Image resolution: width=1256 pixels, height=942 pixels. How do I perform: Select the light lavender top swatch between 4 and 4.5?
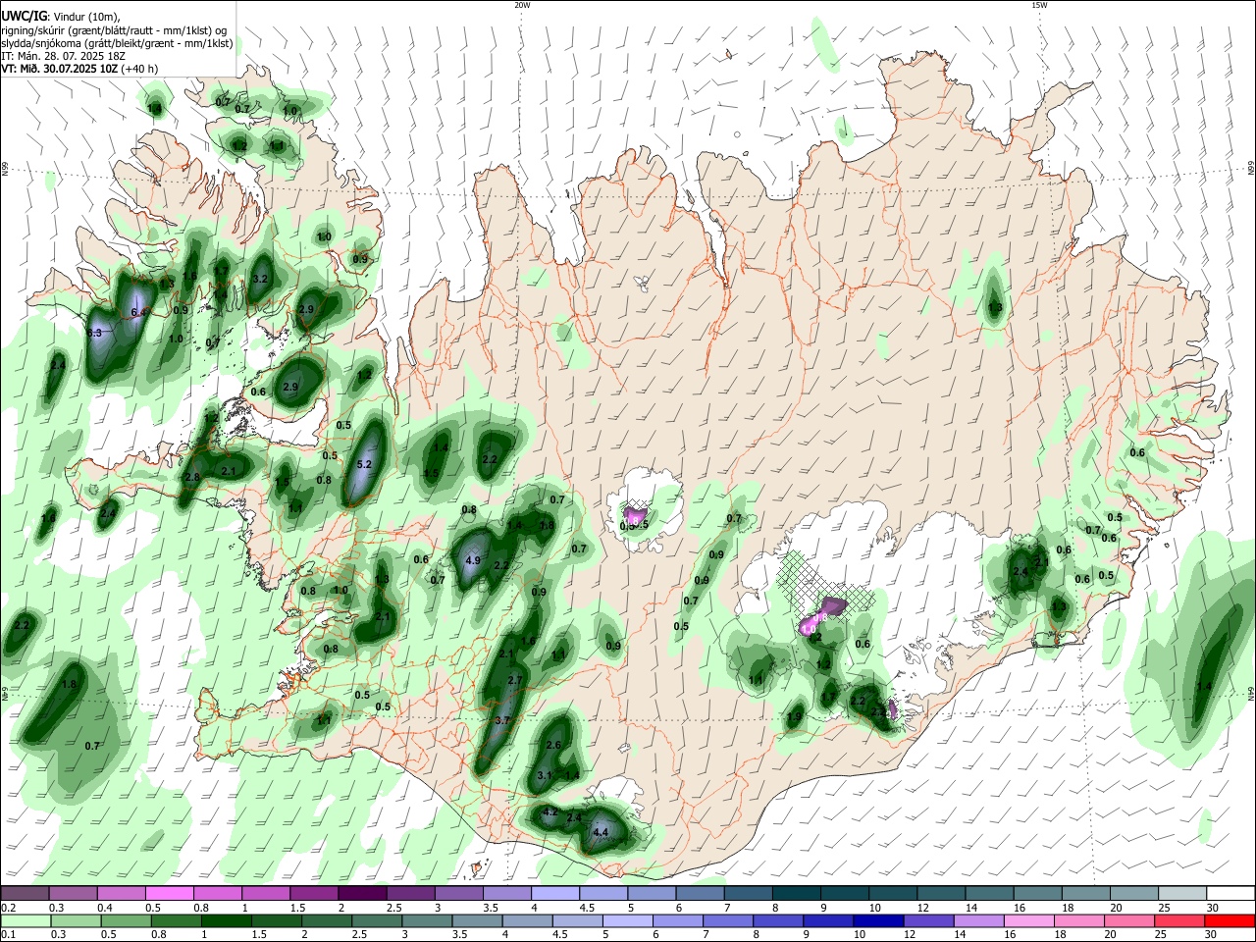click(x=554, y=893)
